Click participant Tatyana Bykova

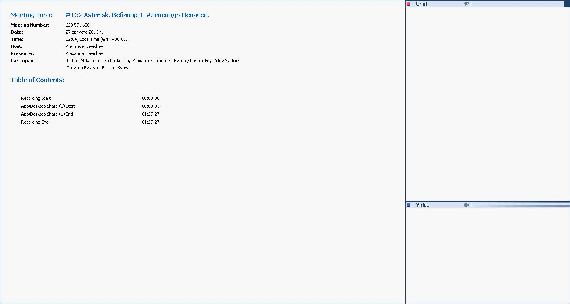click(x=83, y=68)
